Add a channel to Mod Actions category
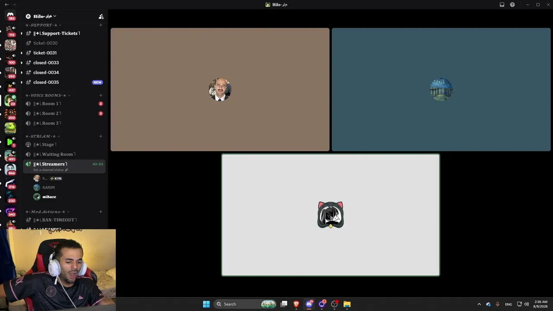 [x=101, y=212]
